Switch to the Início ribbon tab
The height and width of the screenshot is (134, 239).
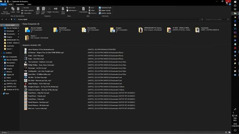10,4
